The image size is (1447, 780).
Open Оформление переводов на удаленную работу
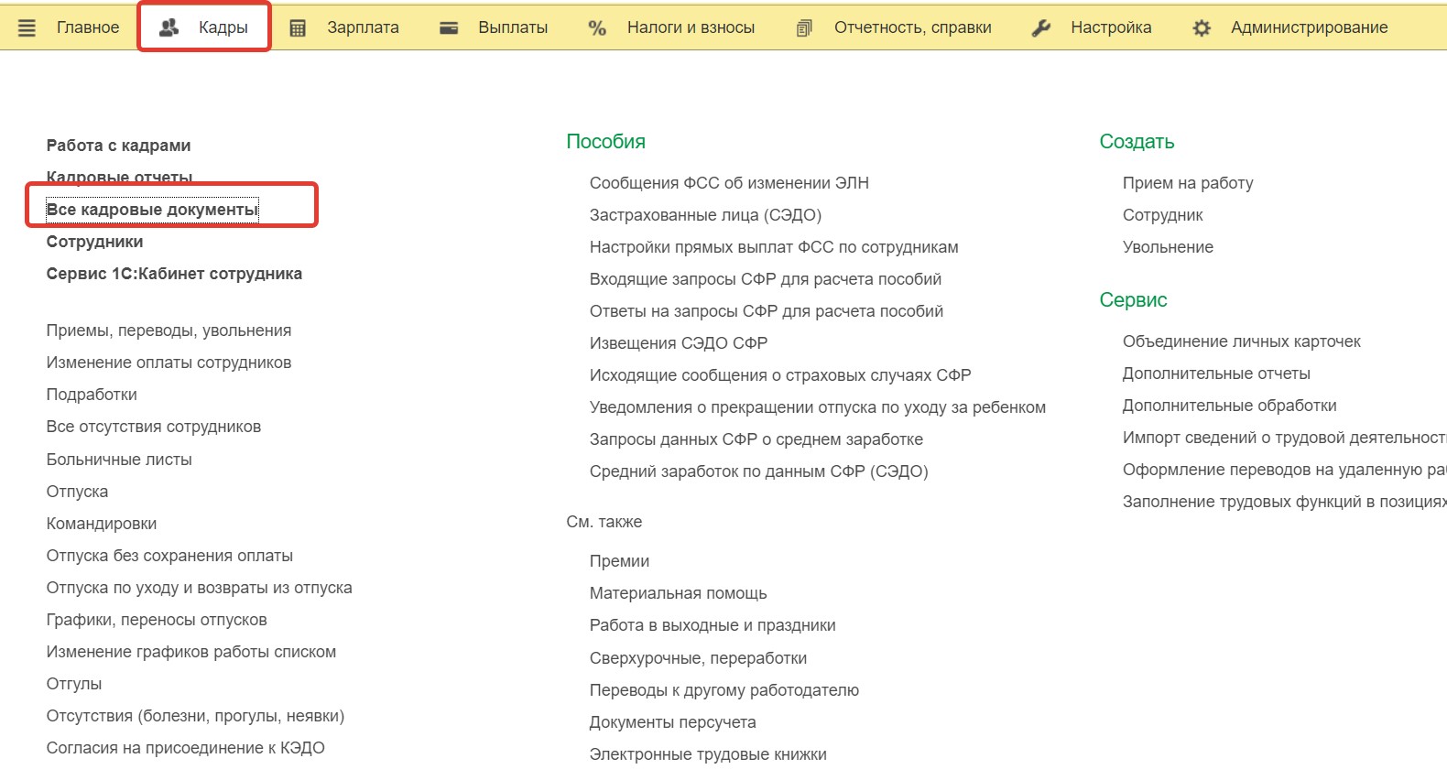pos(1285,470)
